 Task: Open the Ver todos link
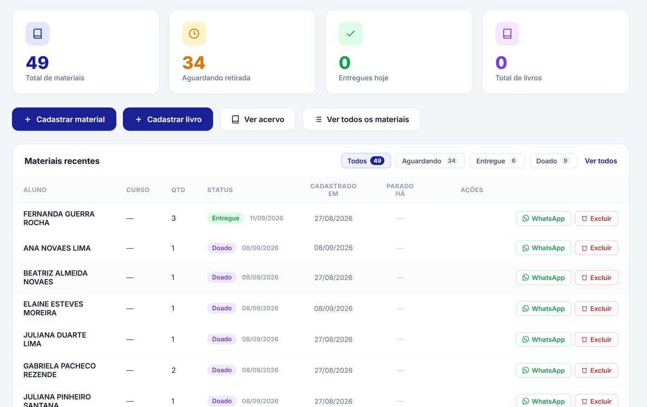[601, 161]
